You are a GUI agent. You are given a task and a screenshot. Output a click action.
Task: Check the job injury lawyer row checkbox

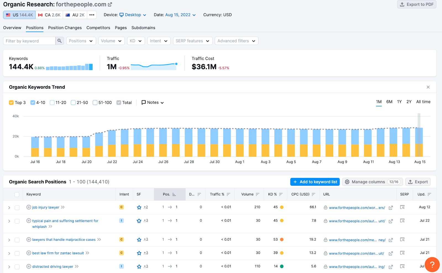point(17,208)
